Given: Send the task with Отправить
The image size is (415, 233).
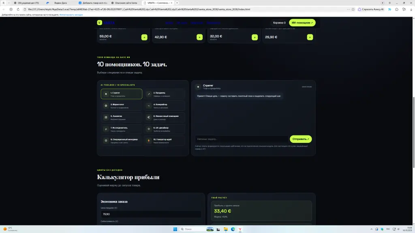Looking at the screenshot, I should tap(301, 139).
